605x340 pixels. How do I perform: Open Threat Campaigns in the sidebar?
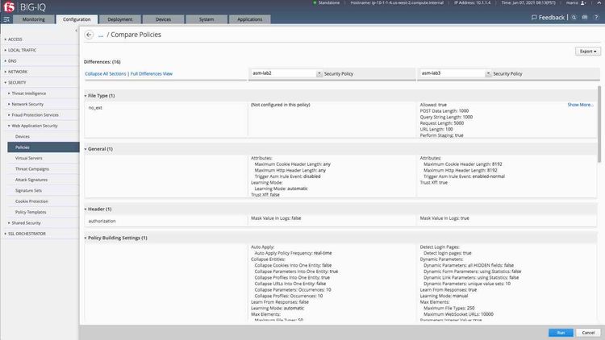pyautogui.click(x=32, y=169)
